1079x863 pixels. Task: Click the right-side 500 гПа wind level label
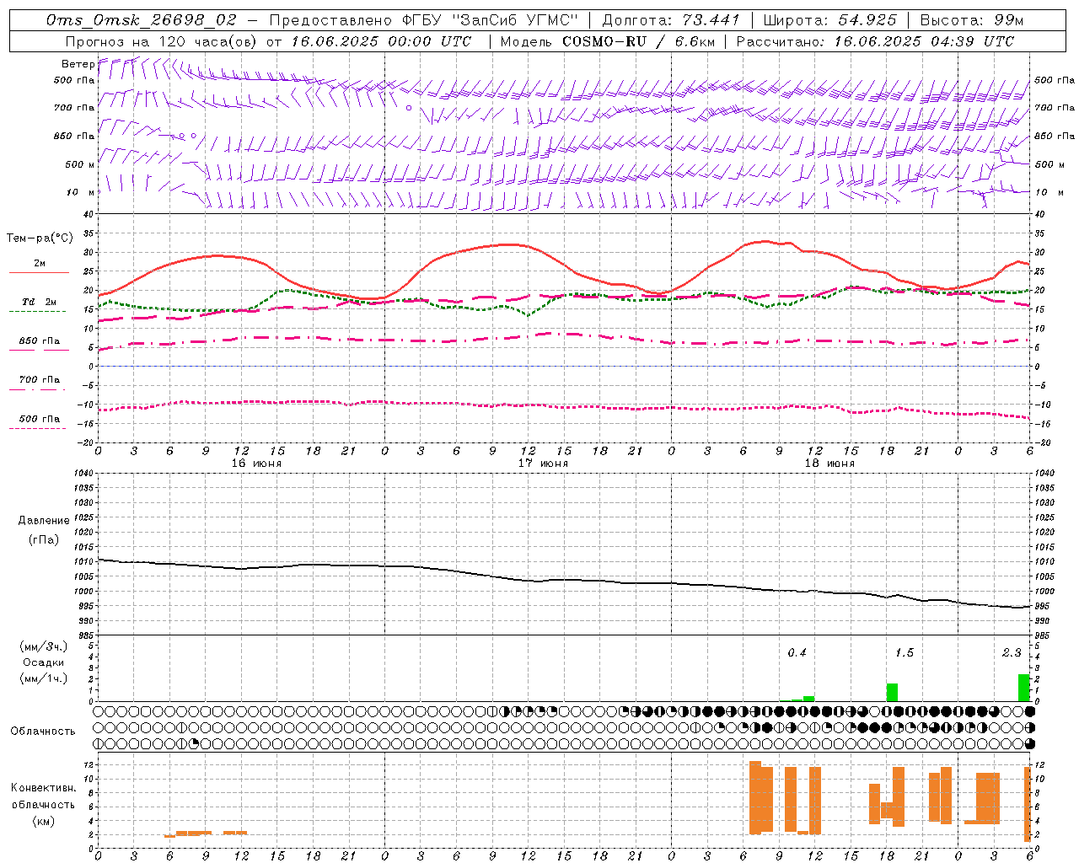click(1055, 80)
